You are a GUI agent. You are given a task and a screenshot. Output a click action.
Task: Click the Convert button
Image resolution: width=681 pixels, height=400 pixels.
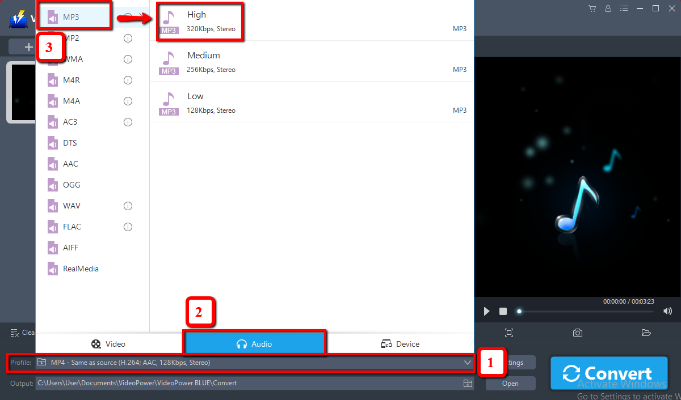point(609,373)
